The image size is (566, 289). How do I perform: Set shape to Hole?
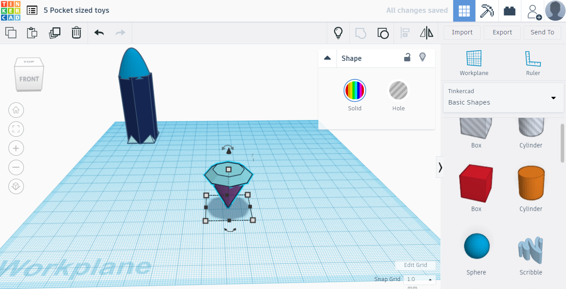(398, 90)
